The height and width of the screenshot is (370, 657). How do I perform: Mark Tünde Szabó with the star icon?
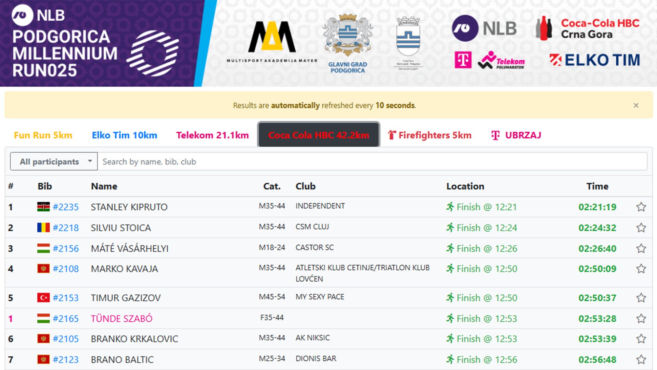tap(641, 319)
